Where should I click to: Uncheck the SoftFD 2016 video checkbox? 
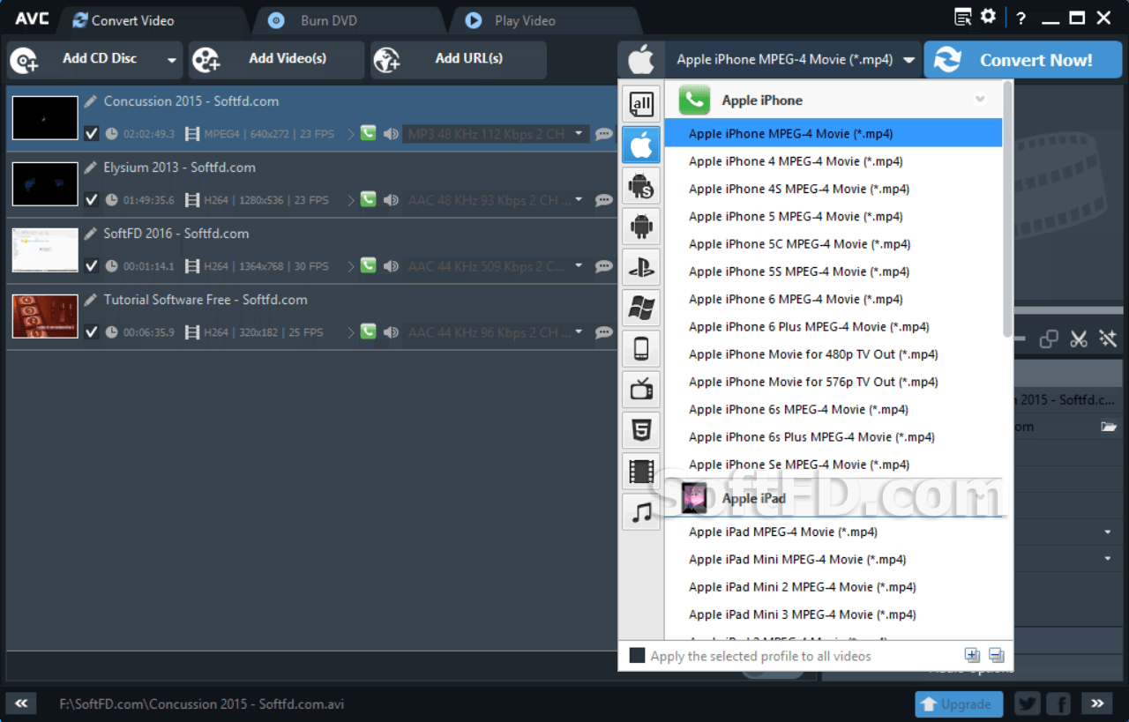tap(92, 266)
